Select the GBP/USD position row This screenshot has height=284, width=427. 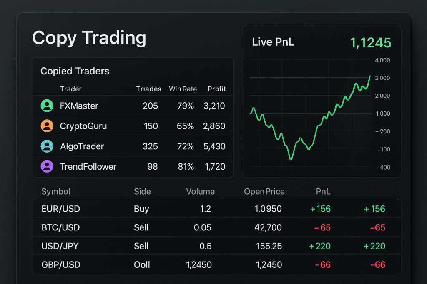tap(60, 265)
